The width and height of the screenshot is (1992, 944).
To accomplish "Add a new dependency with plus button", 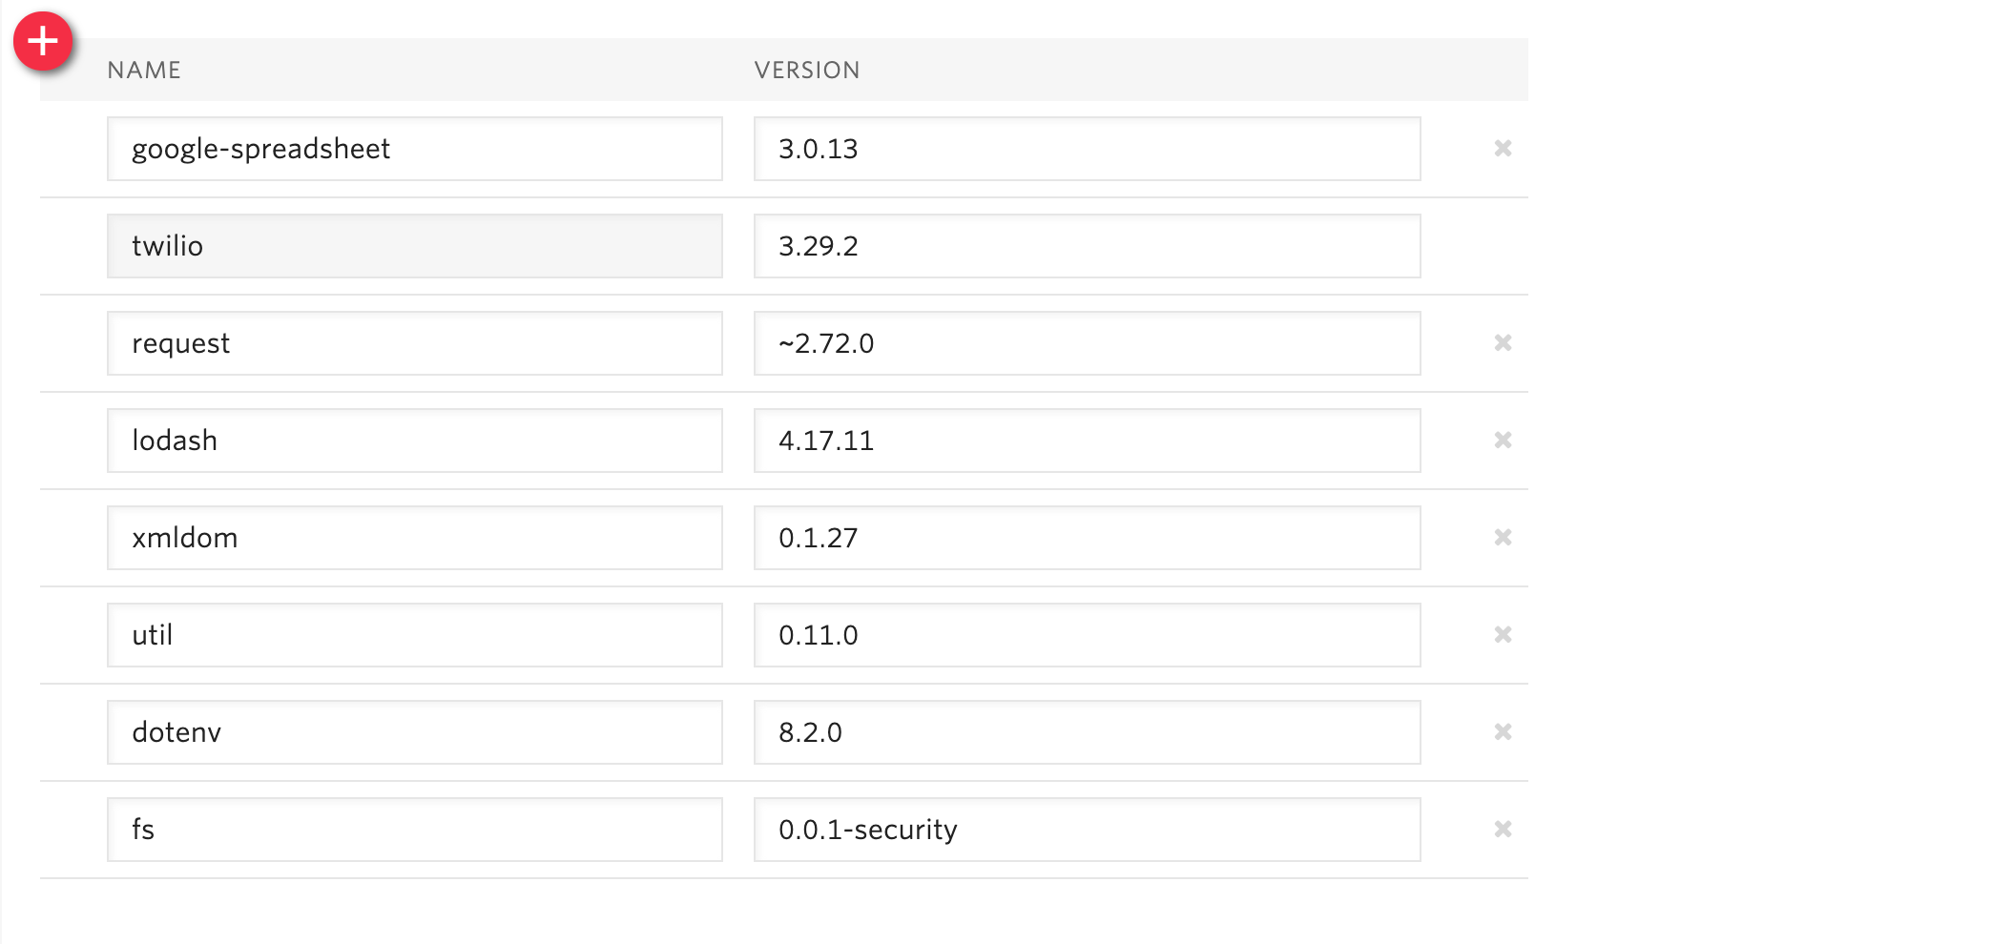I will tap(43, 41).
